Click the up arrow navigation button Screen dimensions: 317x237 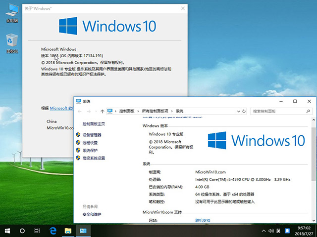point(103,111)
